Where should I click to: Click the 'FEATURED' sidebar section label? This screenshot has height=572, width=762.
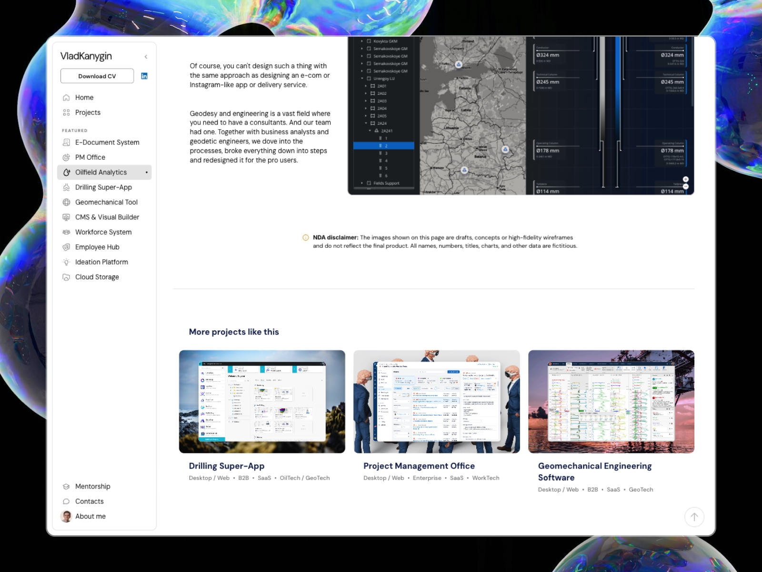[75, 131]
